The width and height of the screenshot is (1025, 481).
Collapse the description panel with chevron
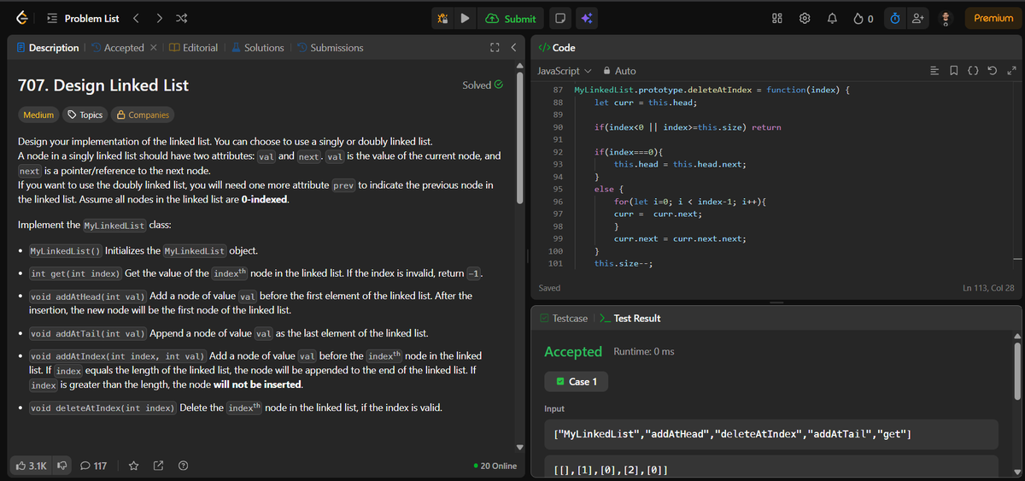click(x=512, y=48)
